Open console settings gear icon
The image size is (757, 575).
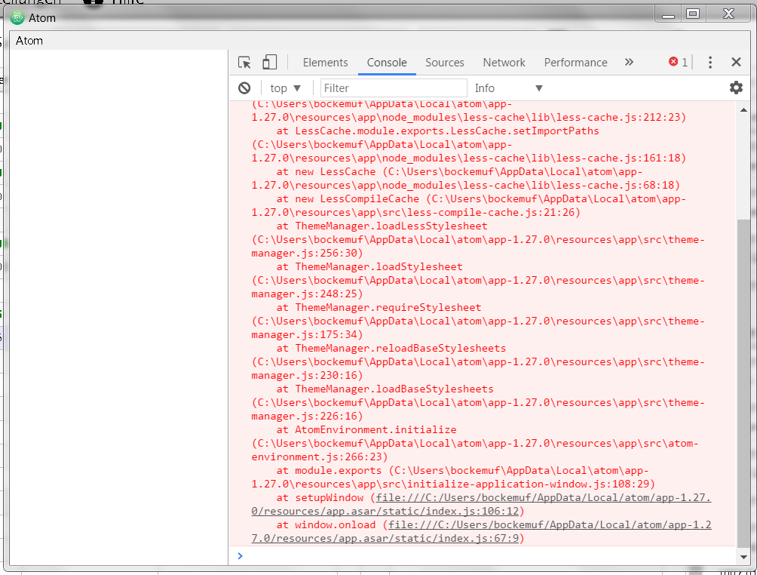736,88
